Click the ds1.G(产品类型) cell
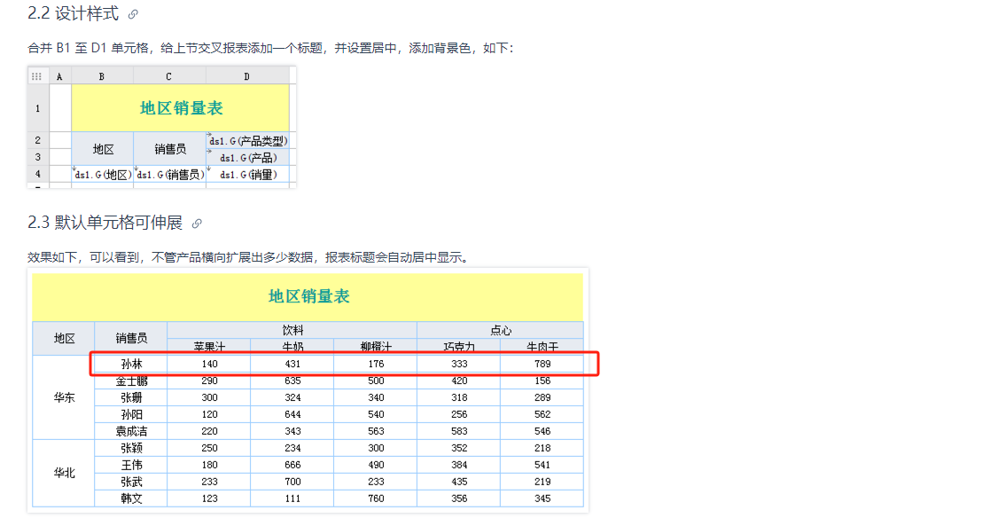 pos(248,140)
